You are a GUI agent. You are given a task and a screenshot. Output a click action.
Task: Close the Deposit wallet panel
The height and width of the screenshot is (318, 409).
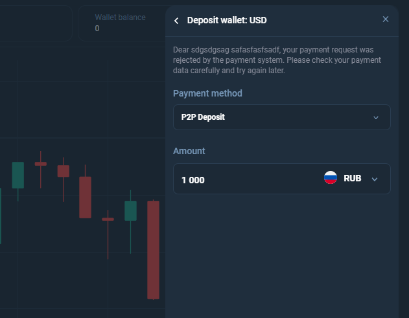[x=386, y=19]
